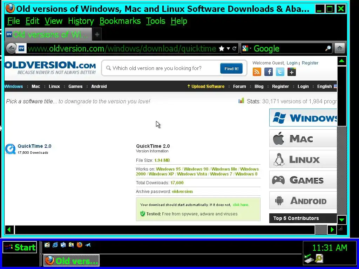
Task: Click the horizontal scrollbar left arrow
Action: [x=9, y=230]
